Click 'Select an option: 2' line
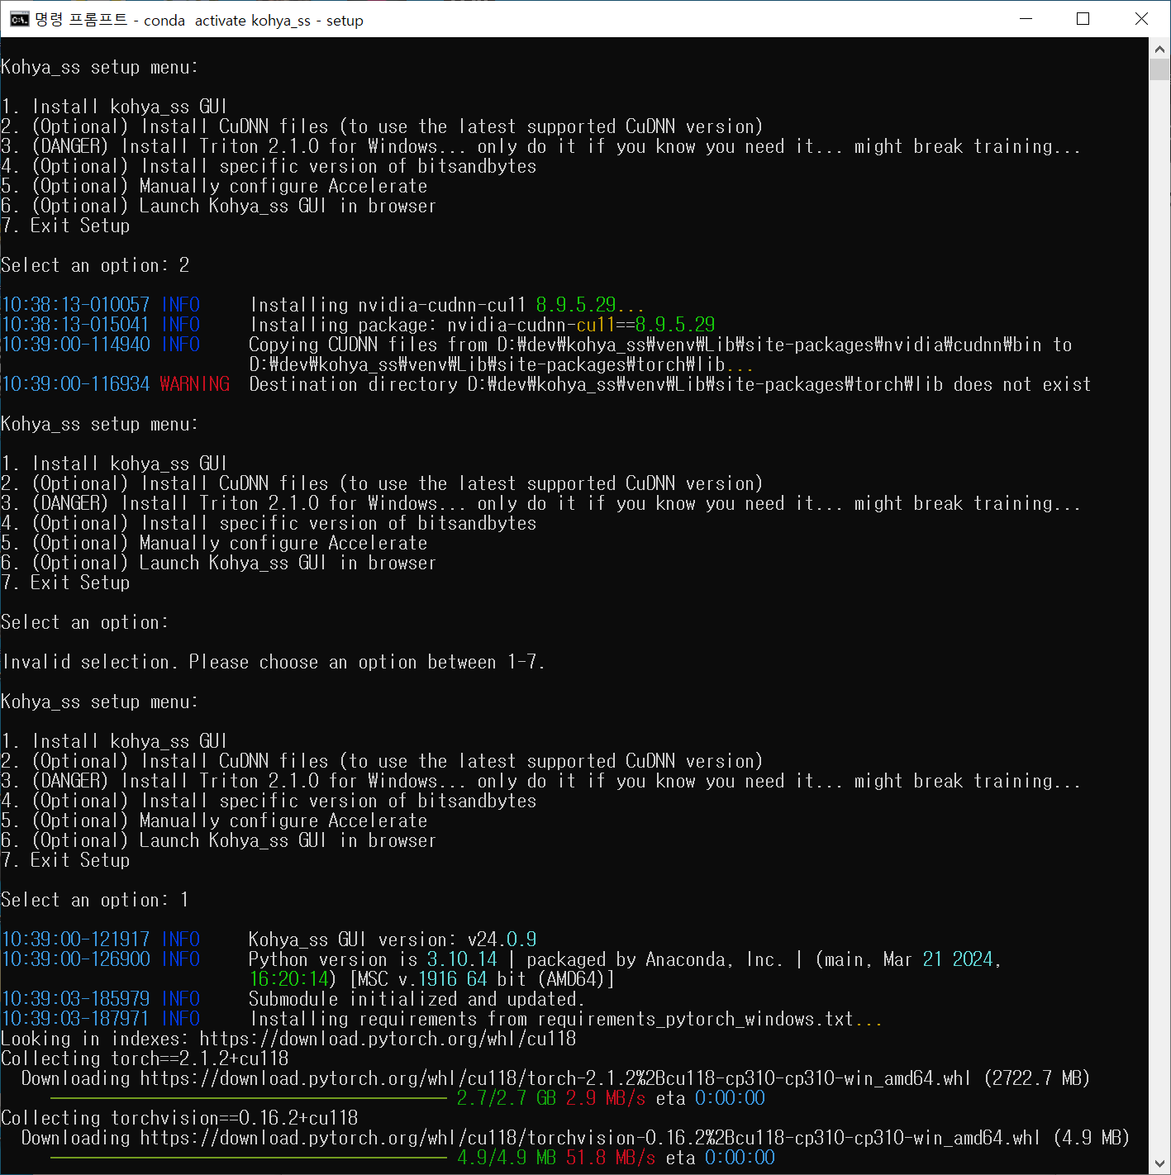The width and height of the screenshot is (1171, 1175). pyautogui.click(x=95, y=265)
